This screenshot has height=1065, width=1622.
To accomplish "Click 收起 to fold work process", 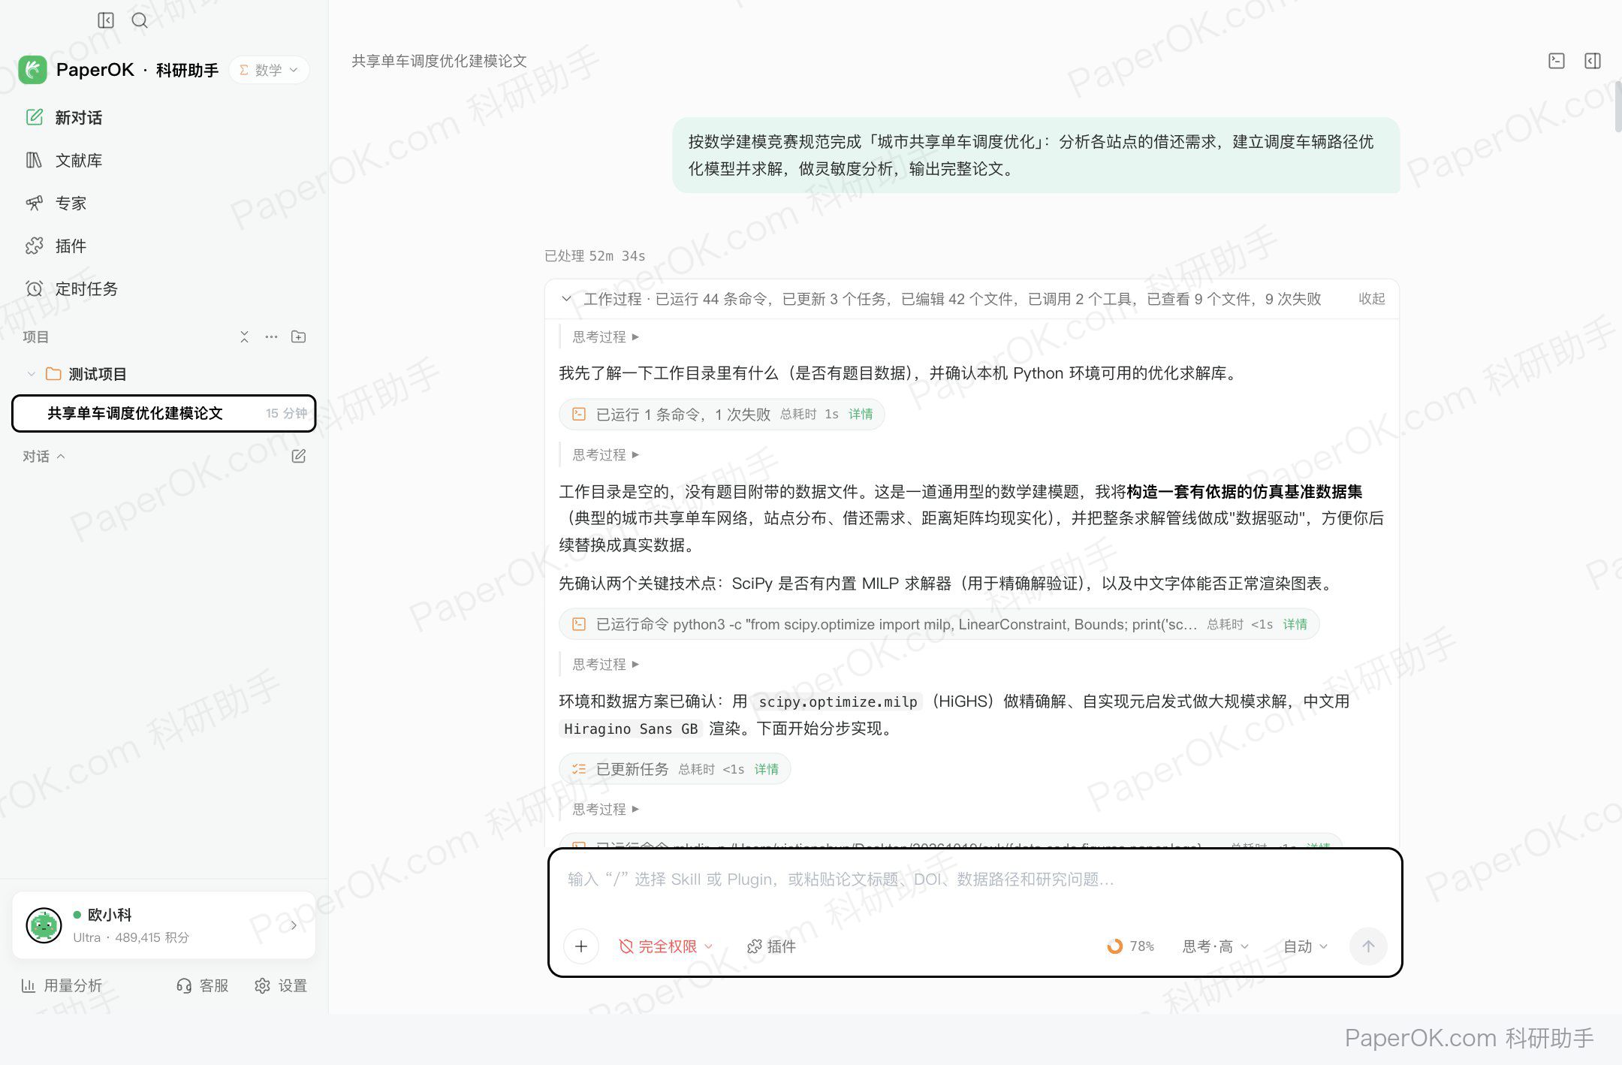I will point(1371,299).
